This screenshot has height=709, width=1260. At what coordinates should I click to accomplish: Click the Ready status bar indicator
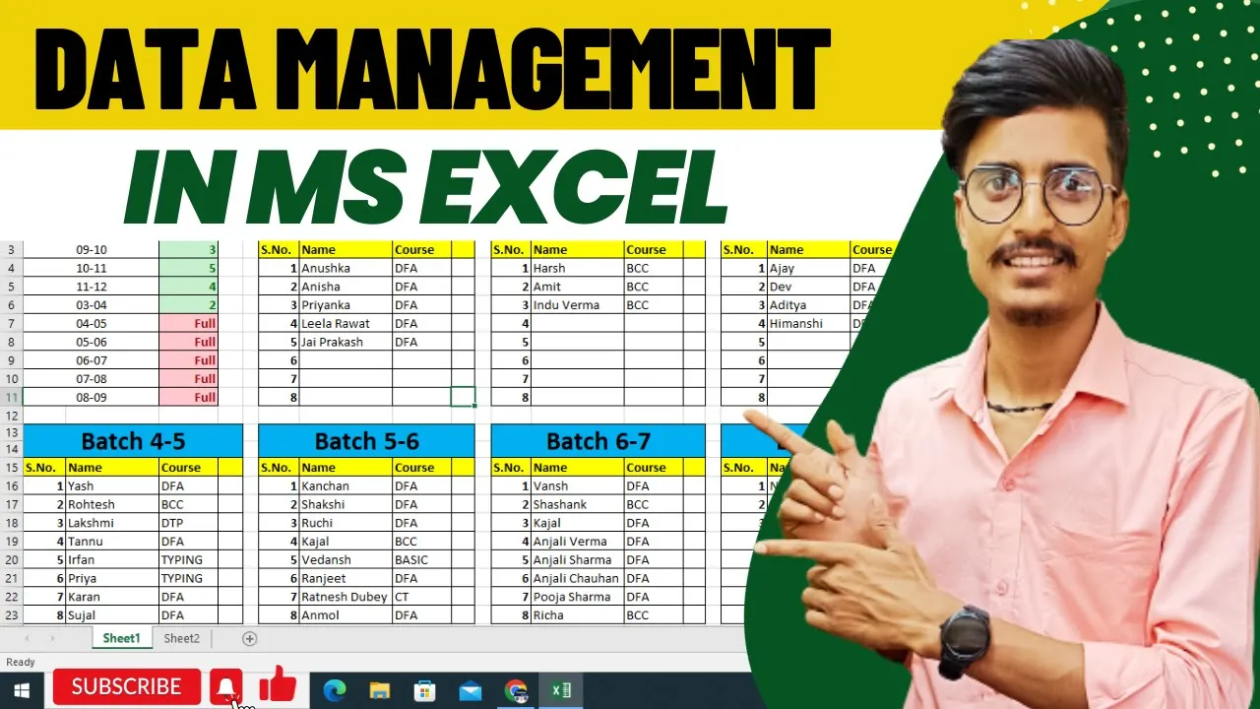[x=21, y=662]
